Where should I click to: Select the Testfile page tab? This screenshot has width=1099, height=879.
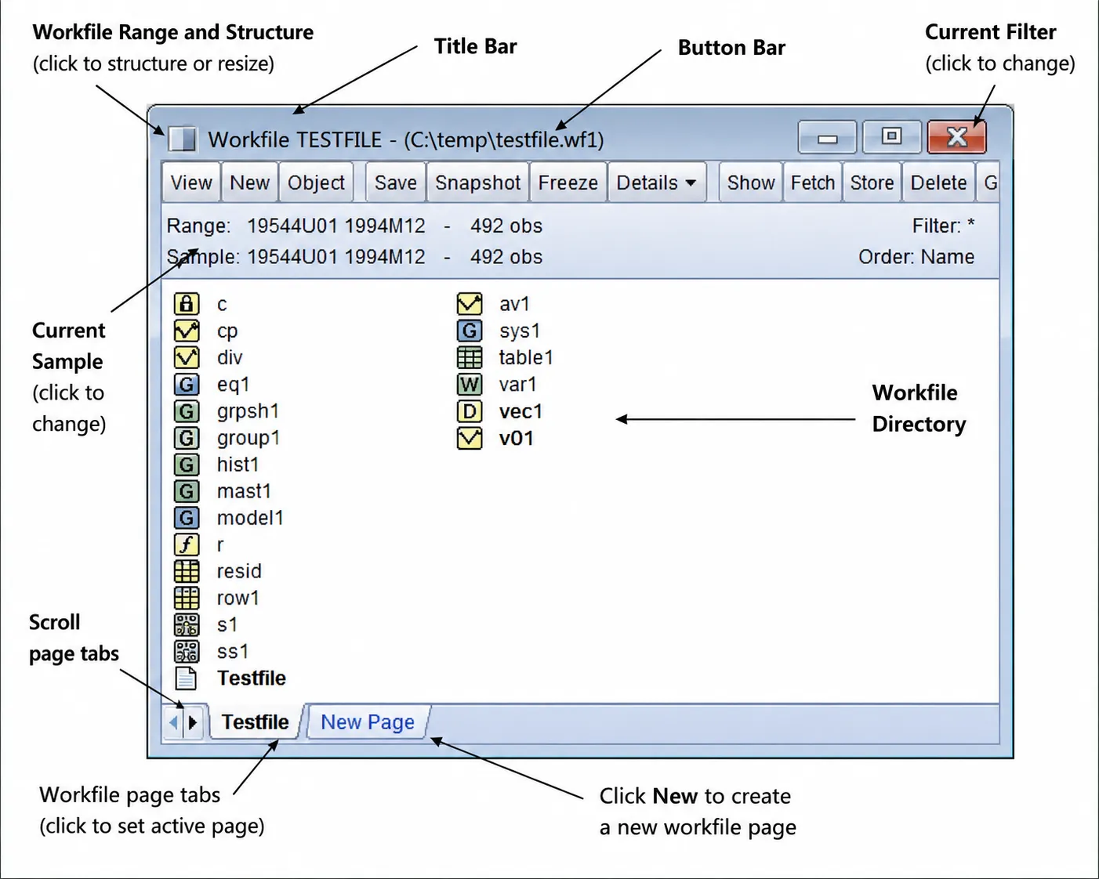click(x=255, y=722)
